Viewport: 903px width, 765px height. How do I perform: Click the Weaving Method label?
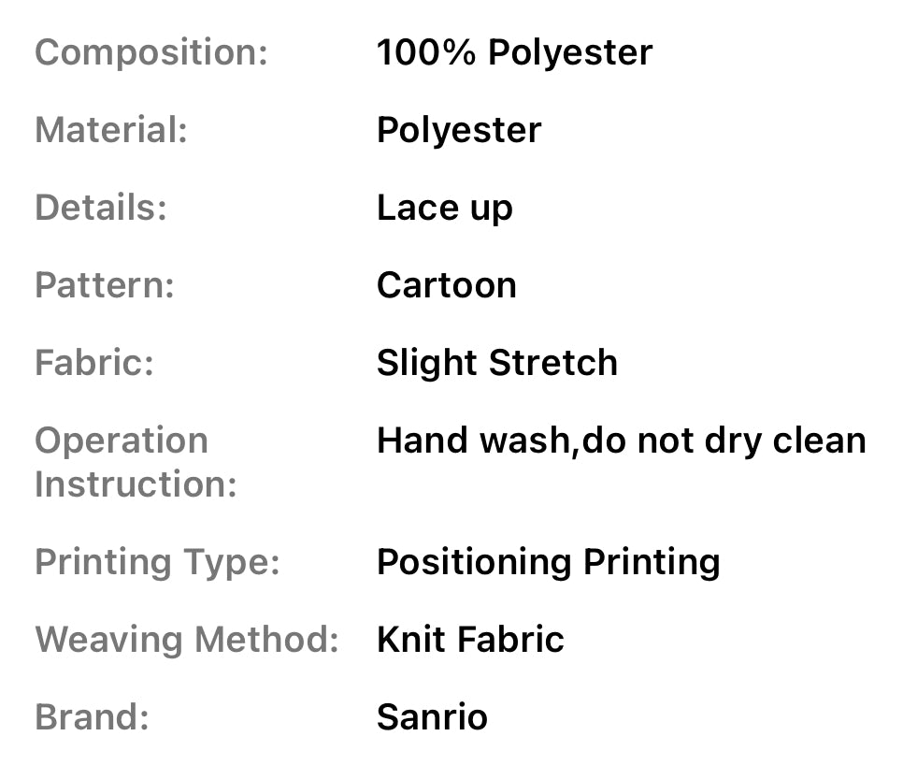point(186,640)
